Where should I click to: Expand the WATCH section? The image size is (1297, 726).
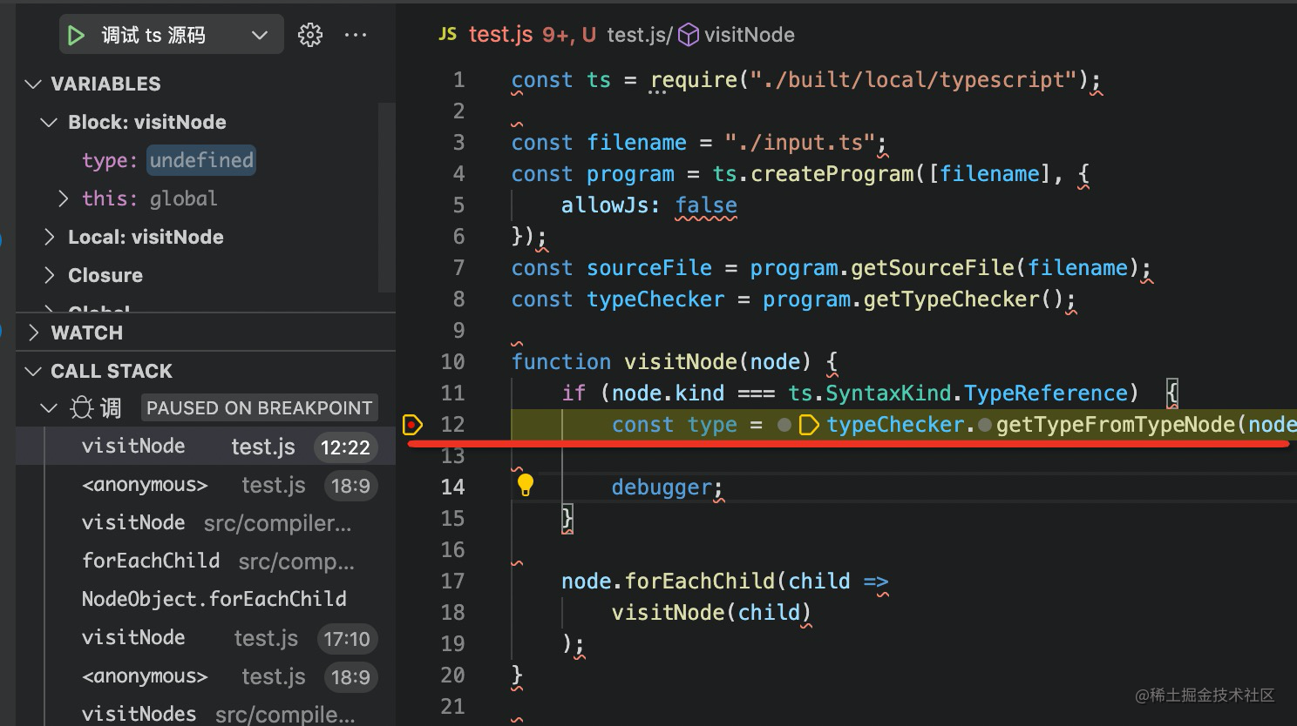click(34, 333)
